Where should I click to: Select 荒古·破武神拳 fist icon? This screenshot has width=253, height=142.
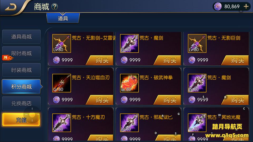[x=129, y=83]
